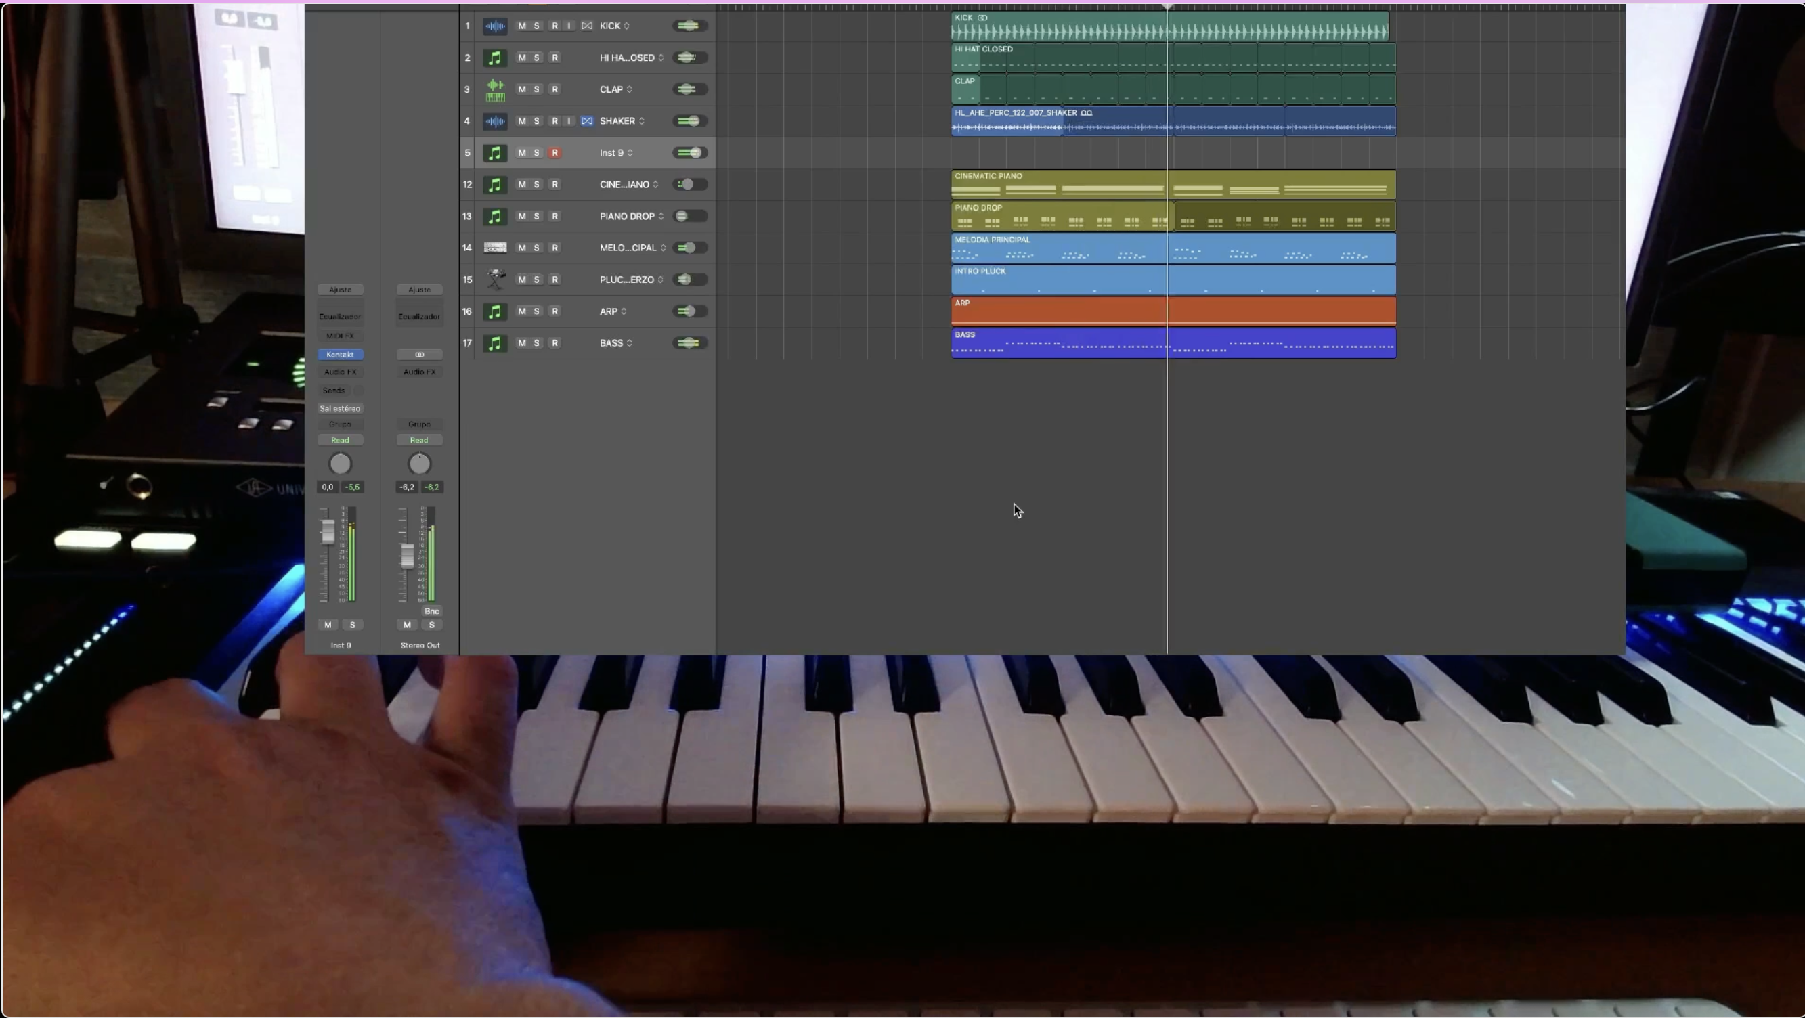Disable record on Inst 9 track
Screen dimensions: 1805x1018
click(554, 153)
